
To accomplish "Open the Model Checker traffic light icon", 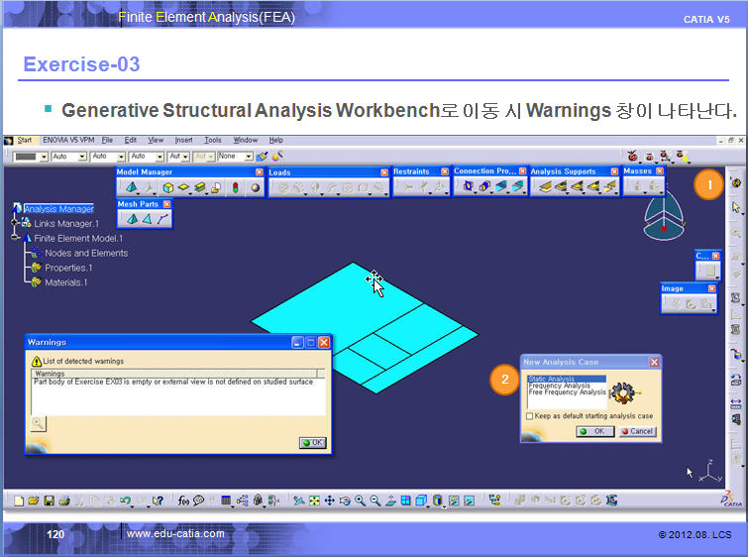I will pyautogui.click(x=235, y=187).
